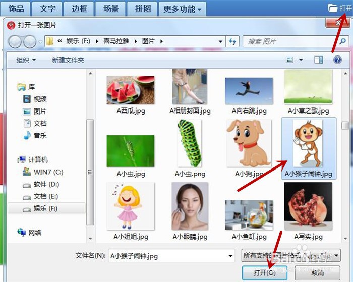Expand view options dropdown arrow
The image size is (353, 282).
click(301, 60)
